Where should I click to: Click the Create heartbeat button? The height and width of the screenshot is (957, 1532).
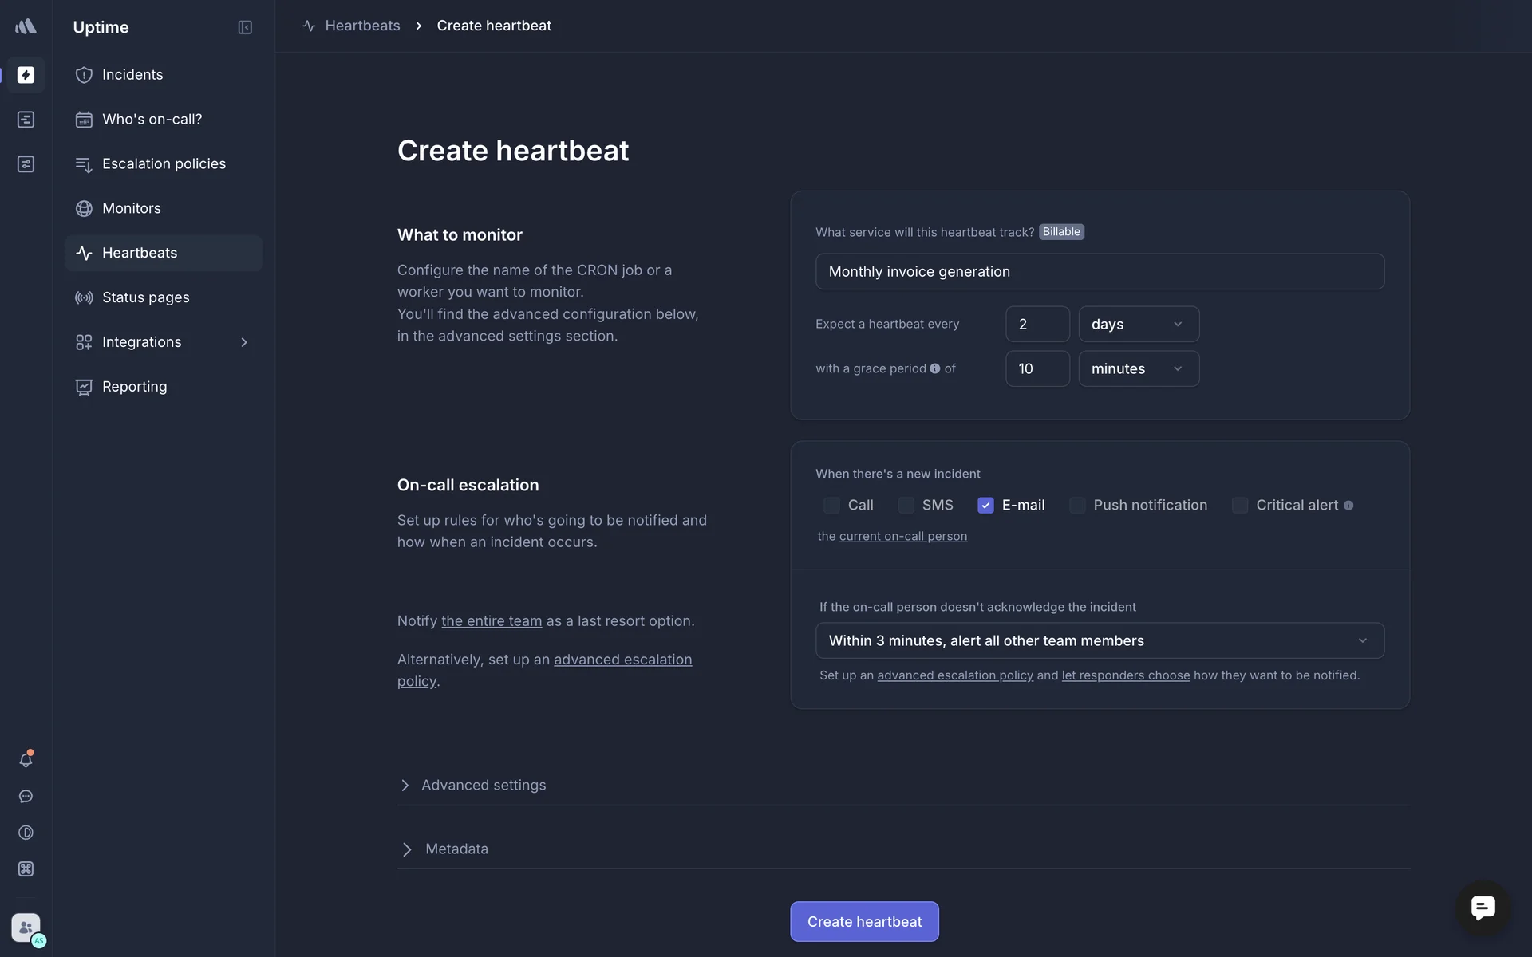pos(864,922)
